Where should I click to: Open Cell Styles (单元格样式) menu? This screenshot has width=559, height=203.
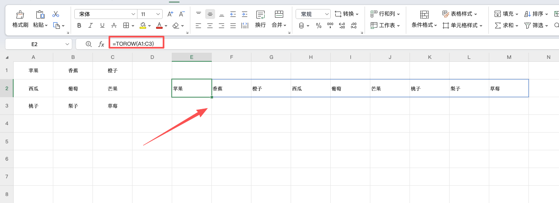click(462, 26)
